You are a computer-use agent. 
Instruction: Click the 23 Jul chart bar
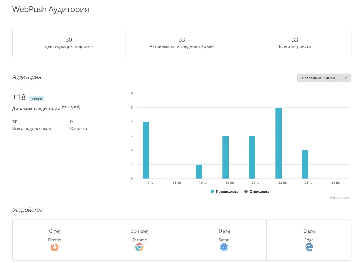coord(305,164)
